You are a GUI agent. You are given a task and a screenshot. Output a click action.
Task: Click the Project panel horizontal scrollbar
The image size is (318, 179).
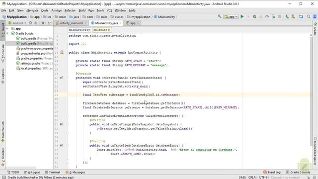[x=21, y=168]
